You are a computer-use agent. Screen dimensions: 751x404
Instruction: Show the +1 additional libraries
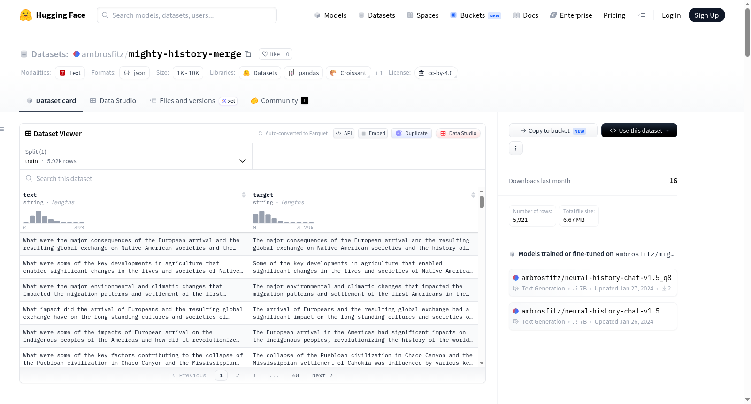379,73
